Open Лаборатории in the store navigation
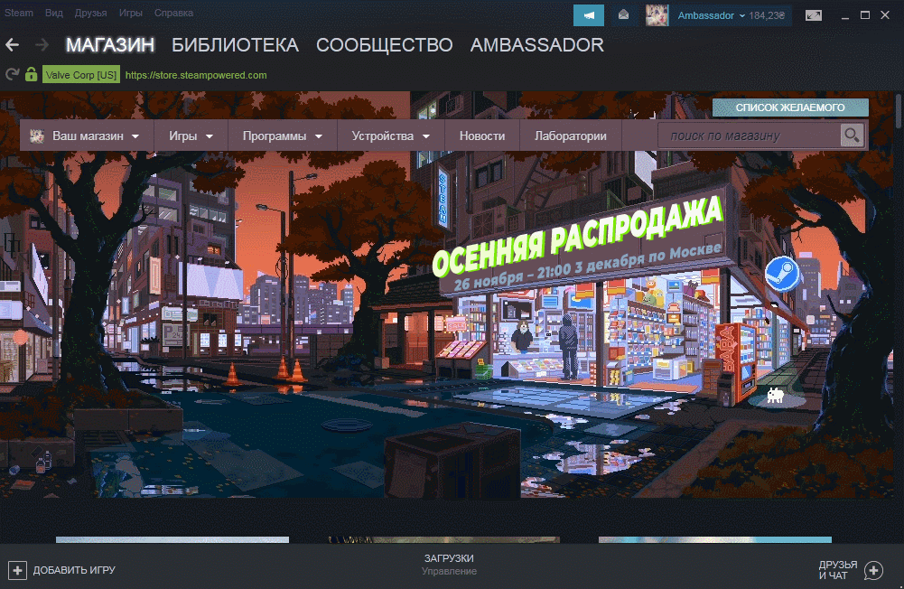Viewport: 904px width, 589px height. (570, 136)
